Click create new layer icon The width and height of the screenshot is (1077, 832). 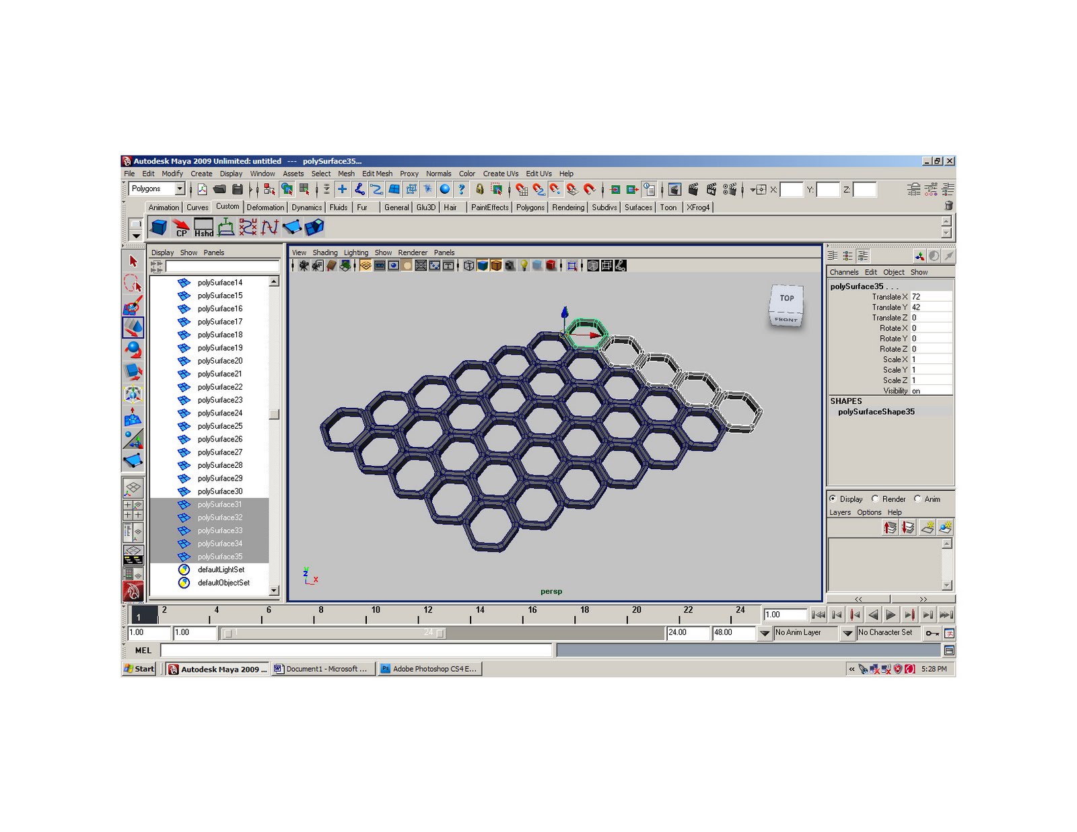click(928, 527)
